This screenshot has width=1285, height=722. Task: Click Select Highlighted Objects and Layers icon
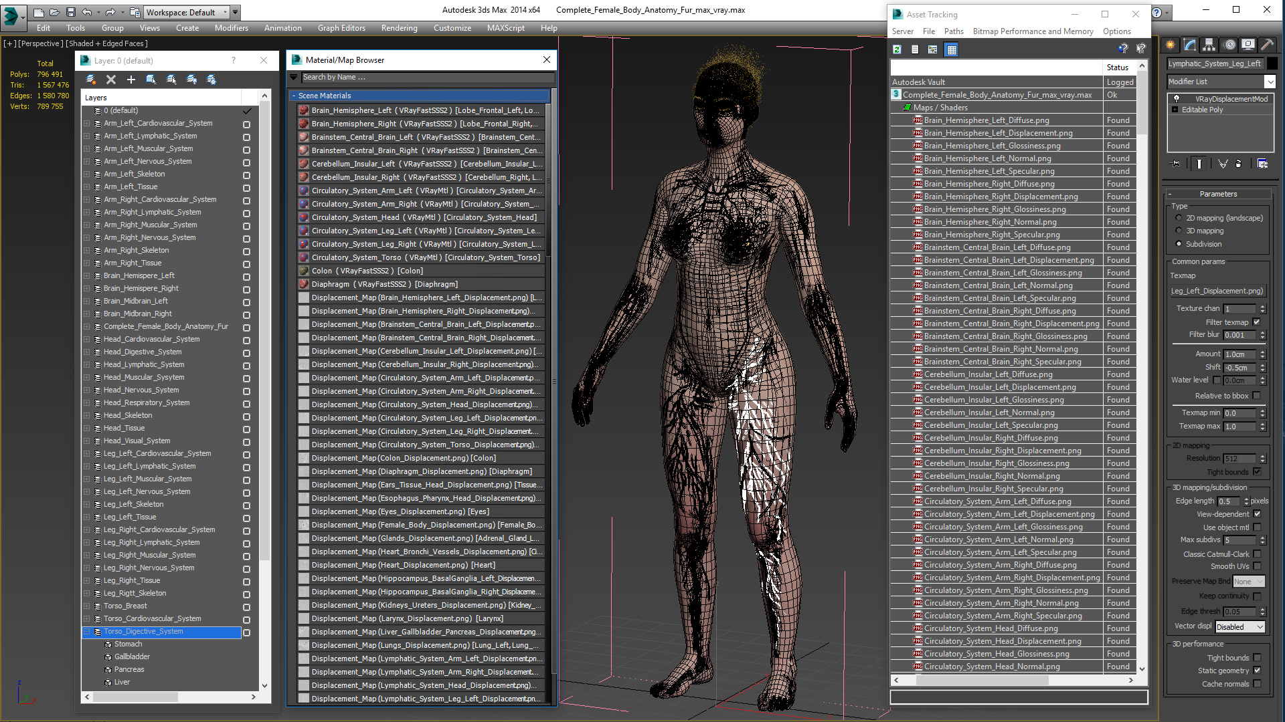click(151, 80)
